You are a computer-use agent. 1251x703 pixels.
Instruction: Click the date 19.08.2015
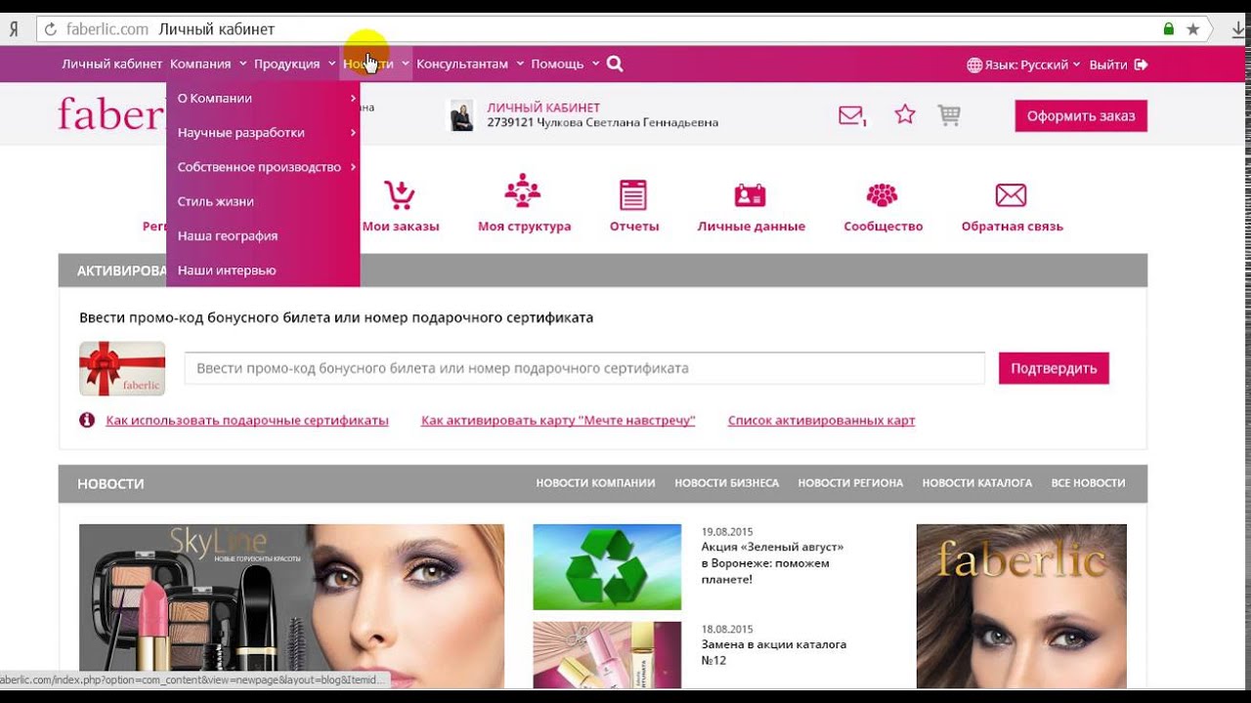pyautogui.click(x=727, y=531)
